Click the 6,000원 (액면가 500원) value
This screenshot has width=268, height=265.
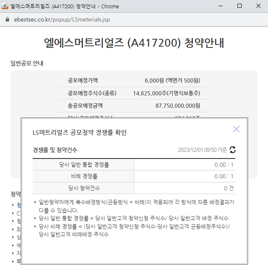coord(172,80)
